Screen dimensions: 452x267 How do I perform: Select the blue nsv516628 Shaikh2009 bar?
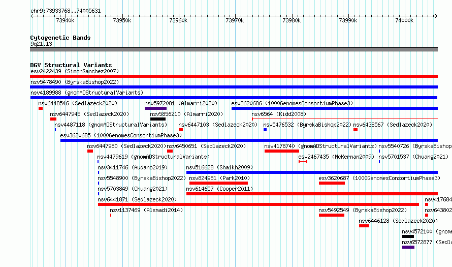tap(312, 172)
